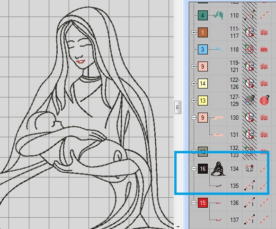The width and height of the screenshot is (276, 229).
Task: Expand the brown color block 1 group
Action: pyautogui.click(x=194, y=32)
